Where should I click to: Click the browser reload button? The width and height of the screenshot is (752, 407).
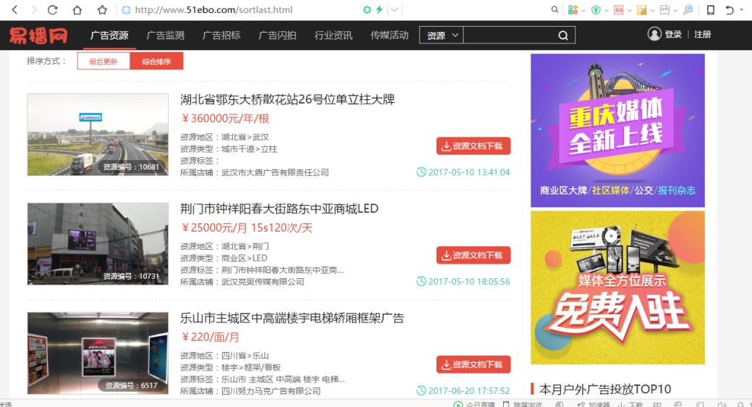point(52,10)
